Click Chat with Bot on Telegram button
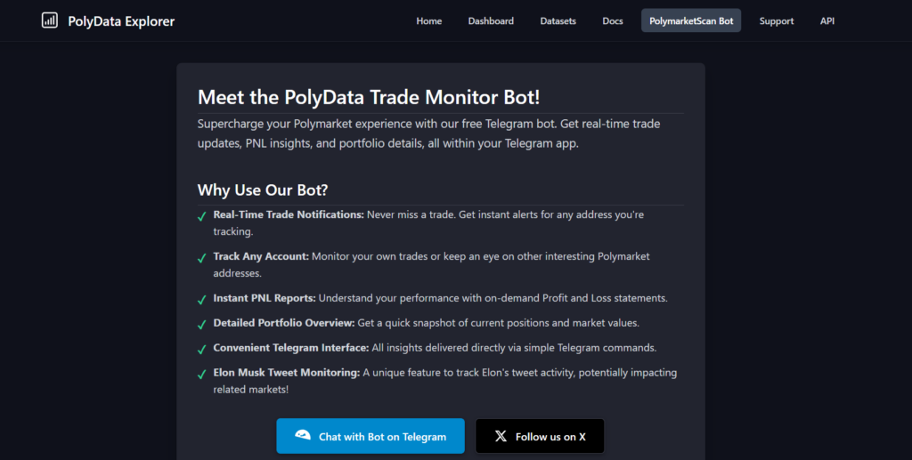This screenshot has height=460, width=912. (370, 436)
